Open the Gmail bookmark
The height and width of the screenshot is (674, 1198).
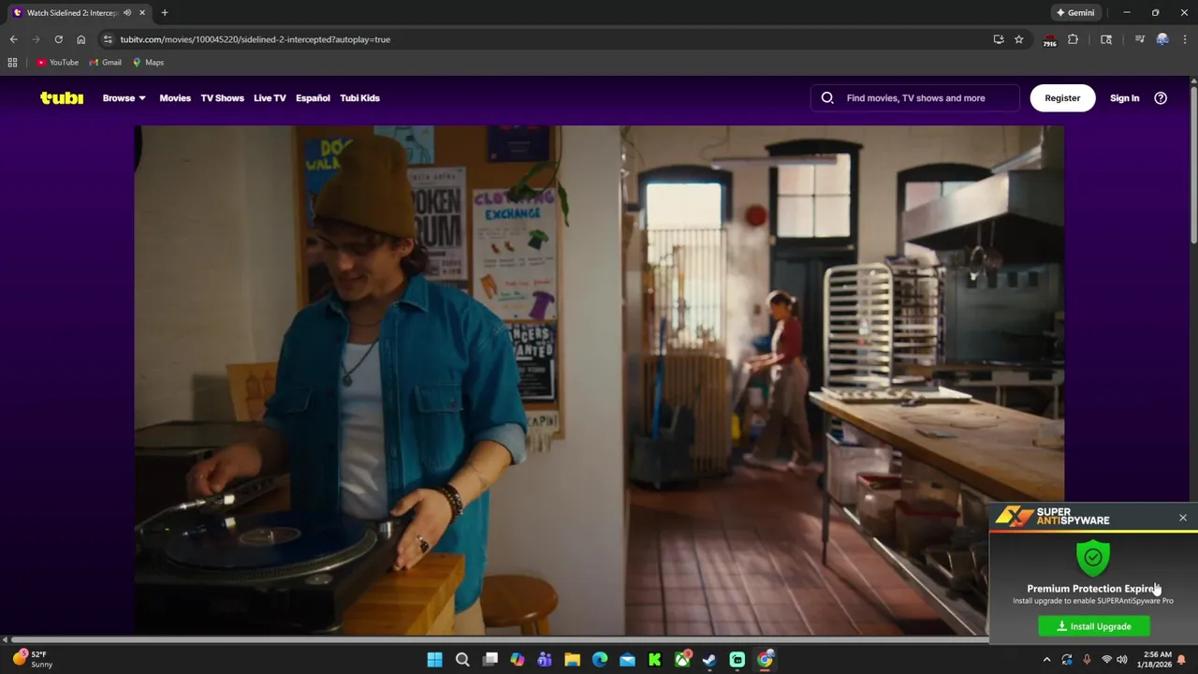click(x=105, y=63)
